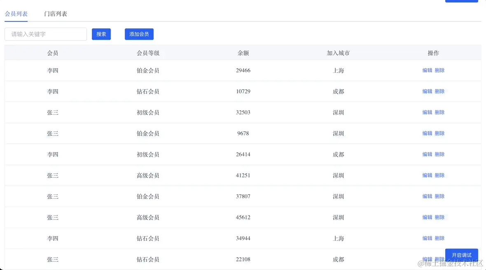The width and height of the screenshot is (486, 270).
Task: Click 深圳 in the 9678 row
Action: pyautogui.click(x=338, y=133)
